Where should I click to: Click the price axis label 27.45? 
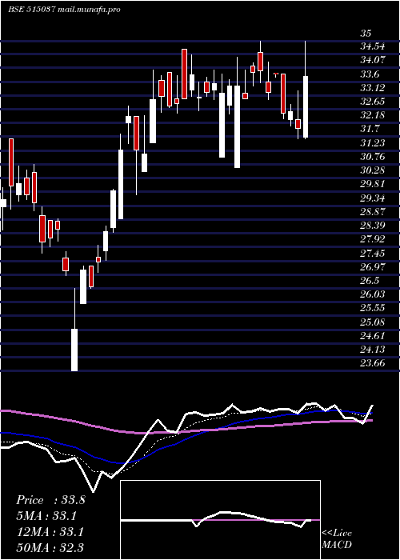pyautogui.click(x=373, y=253)
